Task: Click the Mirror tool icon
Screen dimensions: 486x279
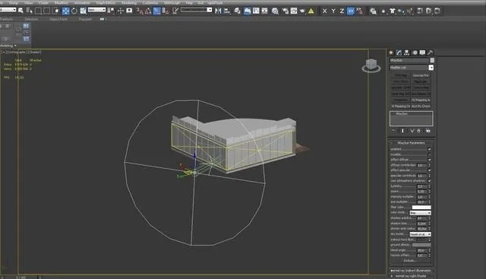Action: (218, 11)
